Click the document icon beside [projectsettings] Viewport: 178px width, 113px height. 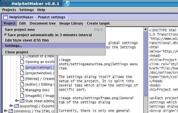point(22,68)
